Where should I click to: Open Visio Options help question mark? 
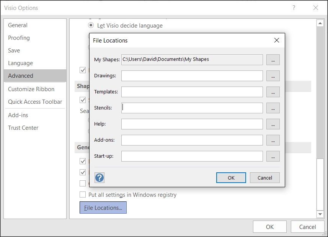294,8
